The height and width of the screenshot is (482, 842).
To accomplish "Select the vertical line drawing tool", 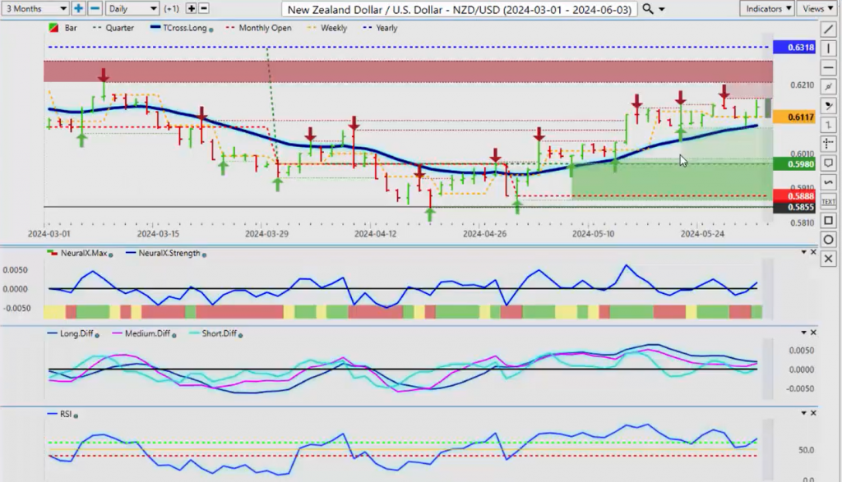I will (828, 48).
